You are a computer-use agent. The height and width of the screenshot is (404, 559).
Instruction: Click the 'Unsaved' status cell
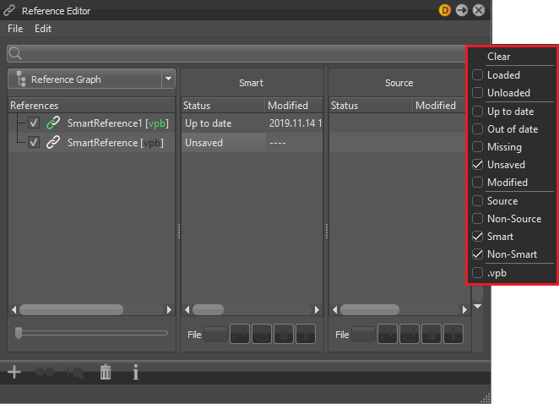[223, 142]
